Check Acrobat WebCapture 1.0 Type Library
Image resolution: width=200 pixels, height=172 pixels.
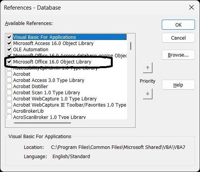(9, 99)
